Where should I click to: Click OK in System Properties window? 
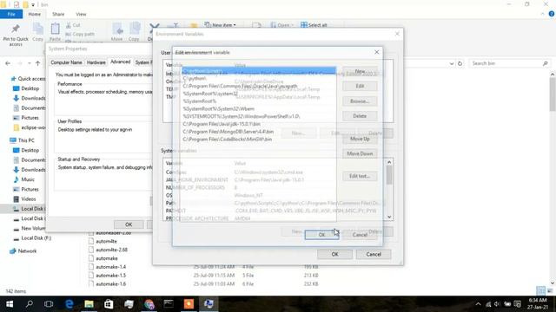pos(129,224)
